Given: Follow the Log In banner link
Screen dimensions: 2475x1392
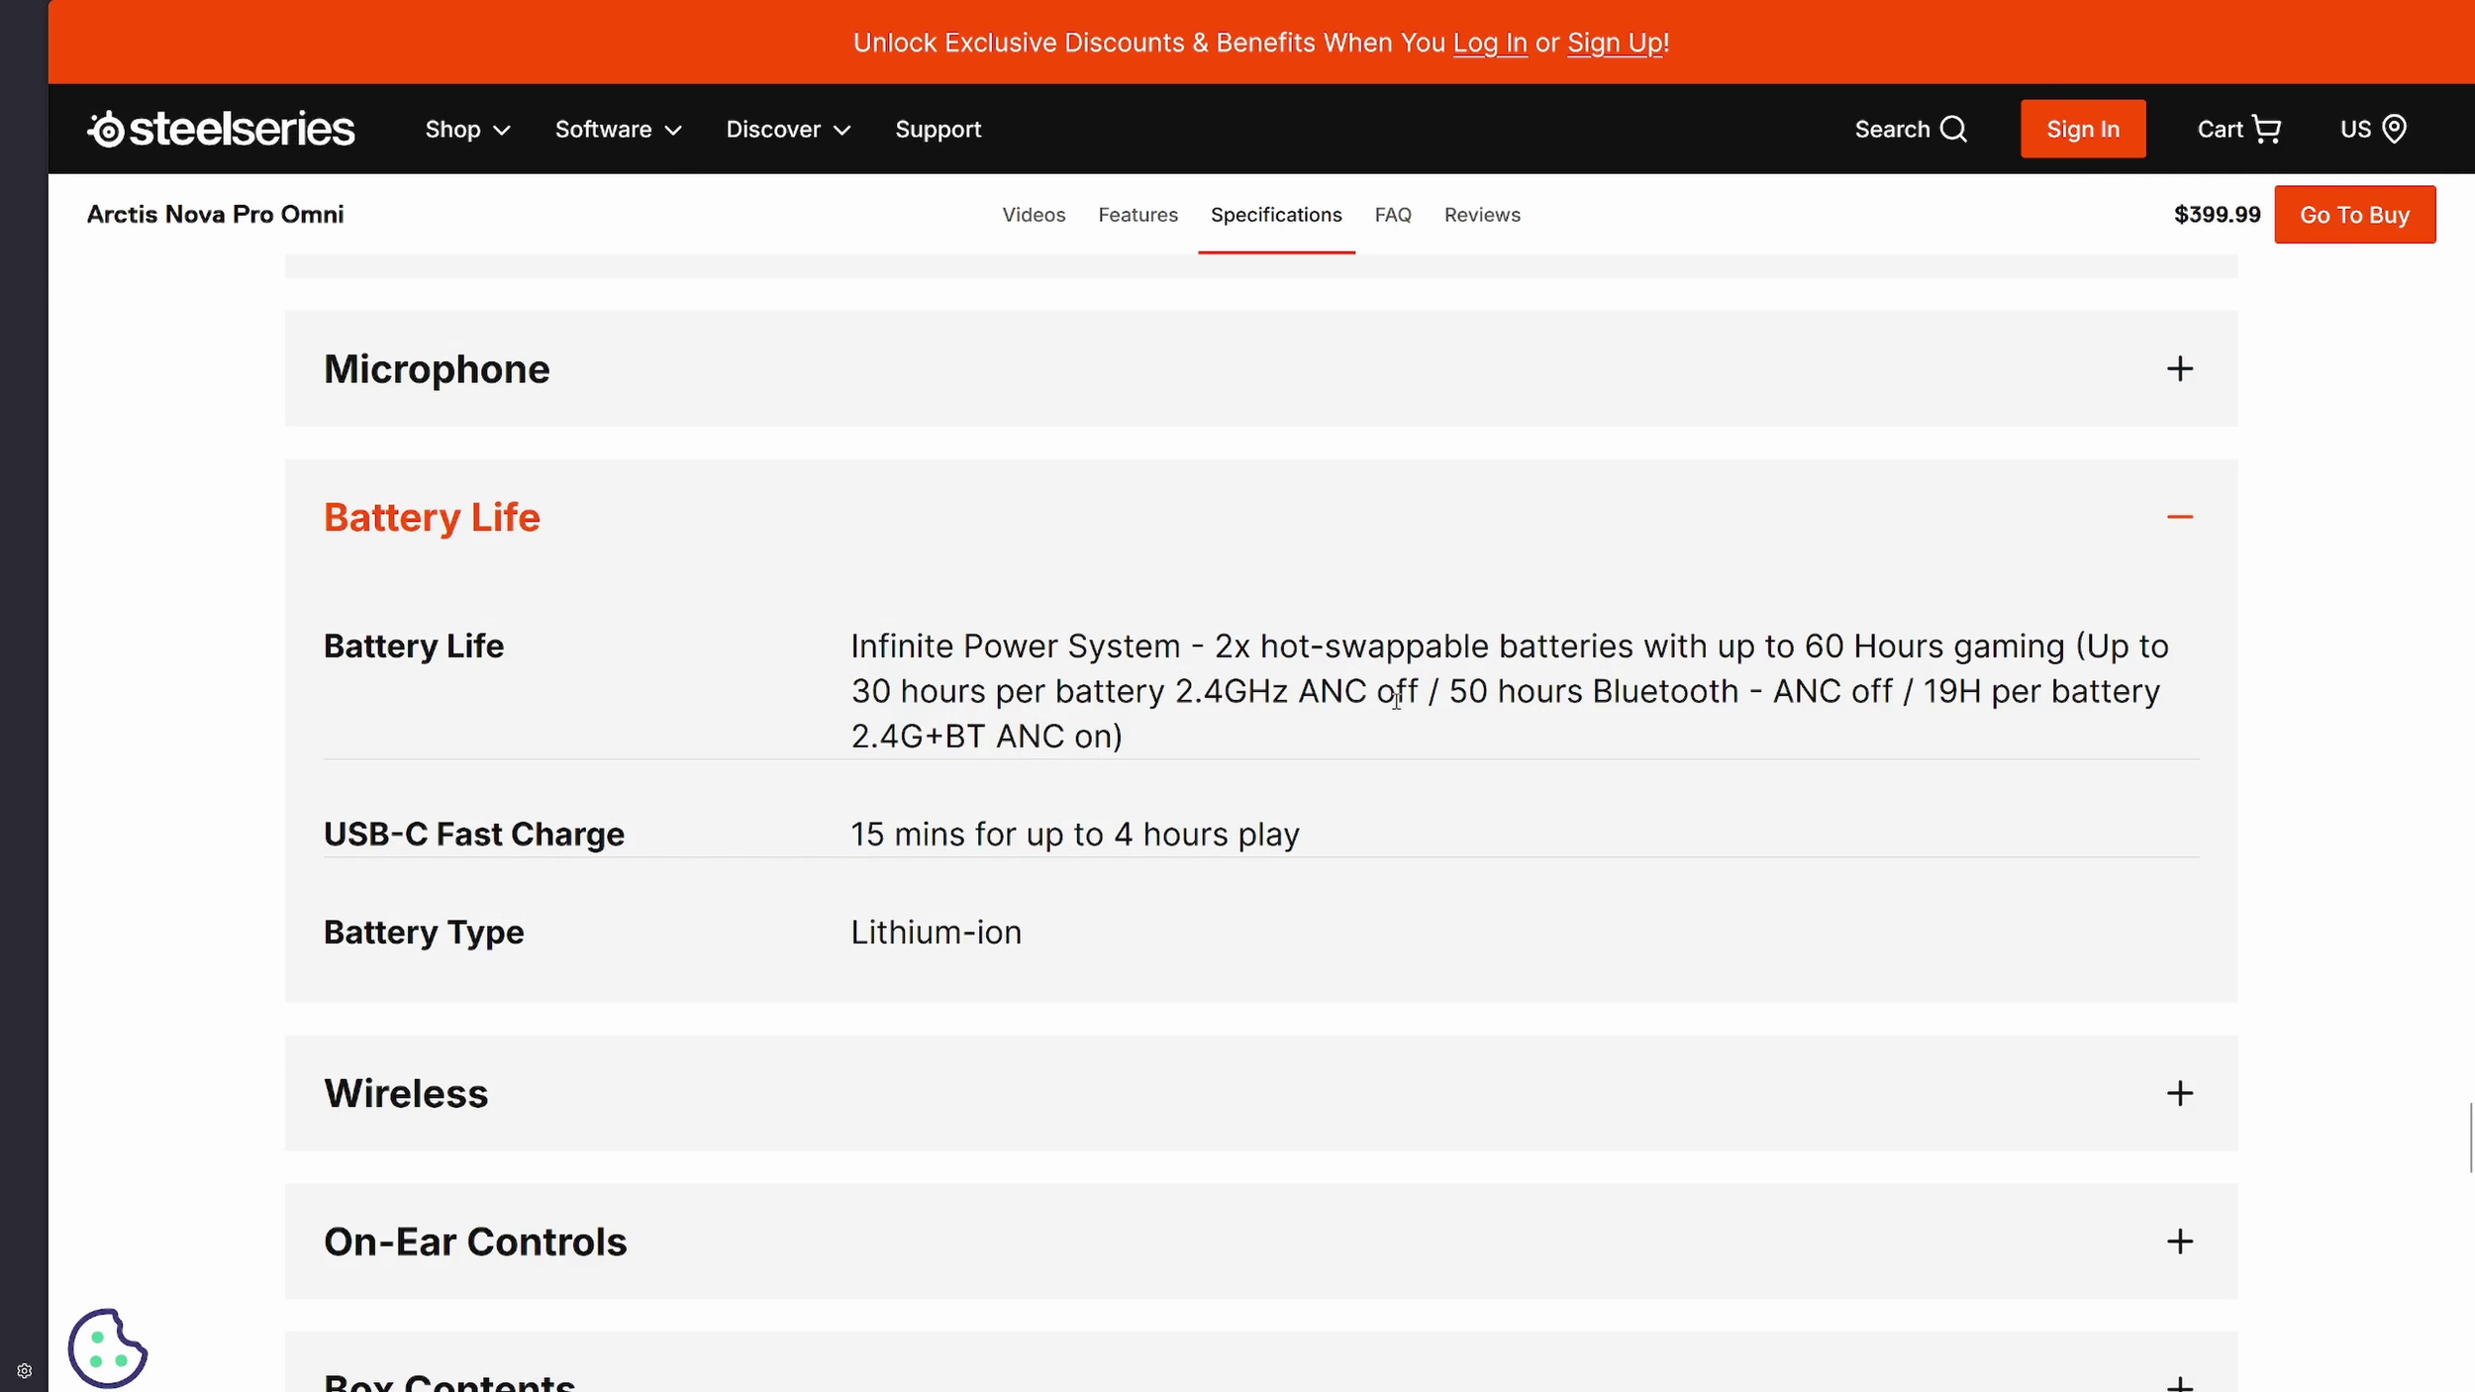Looking at the screenshot, I should pos(1489,43).
